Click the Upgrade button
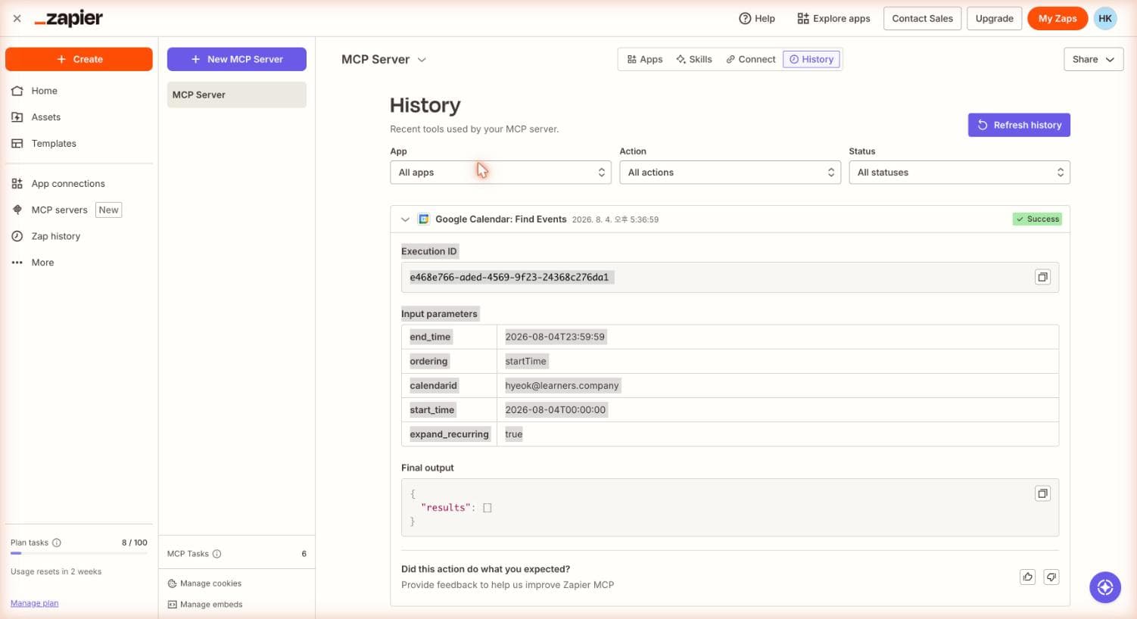 click(x=994, y=18)
